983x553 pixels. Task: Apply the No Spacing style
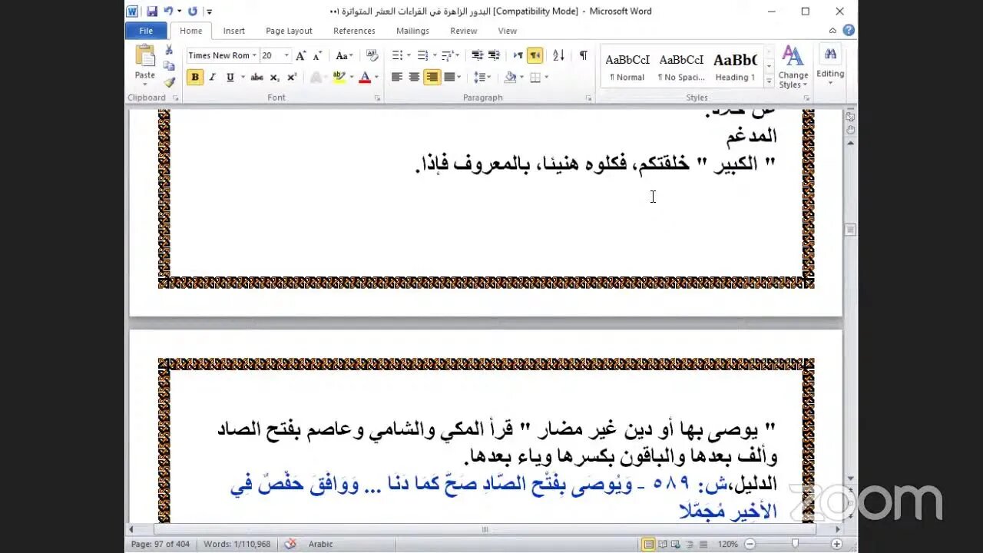tap(681, 67)
